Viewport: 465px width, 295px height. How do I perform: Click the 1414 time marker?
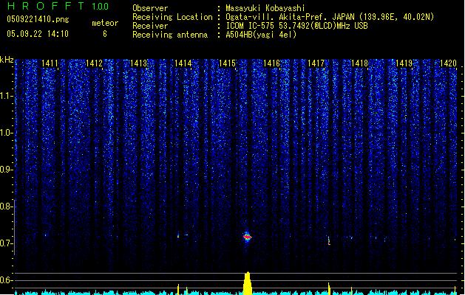(183, 63)
